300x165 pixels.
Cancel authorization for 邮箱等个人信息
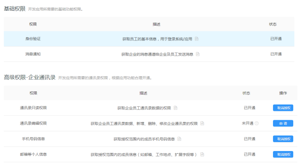[283, 154]
